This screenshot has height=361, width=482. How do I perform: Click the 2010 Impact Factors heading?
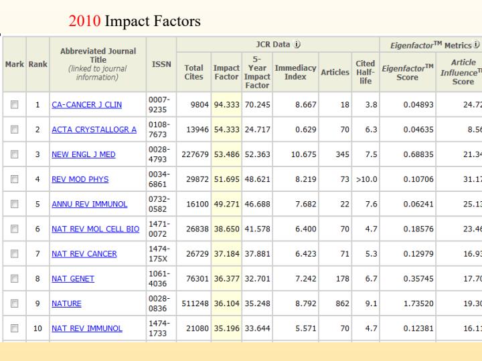(135, 21)
